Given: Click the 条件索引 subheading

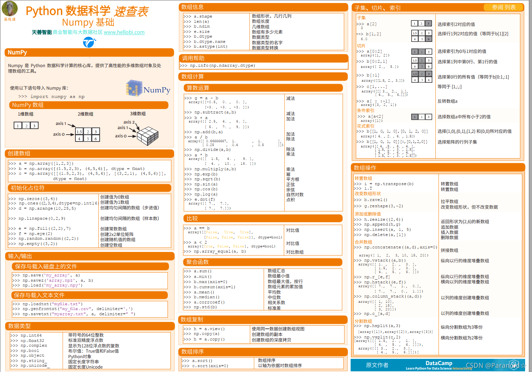Looking at the screenshot, I should click(366, 110).
